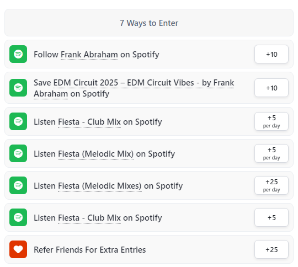Click +5 per day button for Fiesta (Melodic Mix)
Viewport: 298px width, 267px height.
click(272, 153)
